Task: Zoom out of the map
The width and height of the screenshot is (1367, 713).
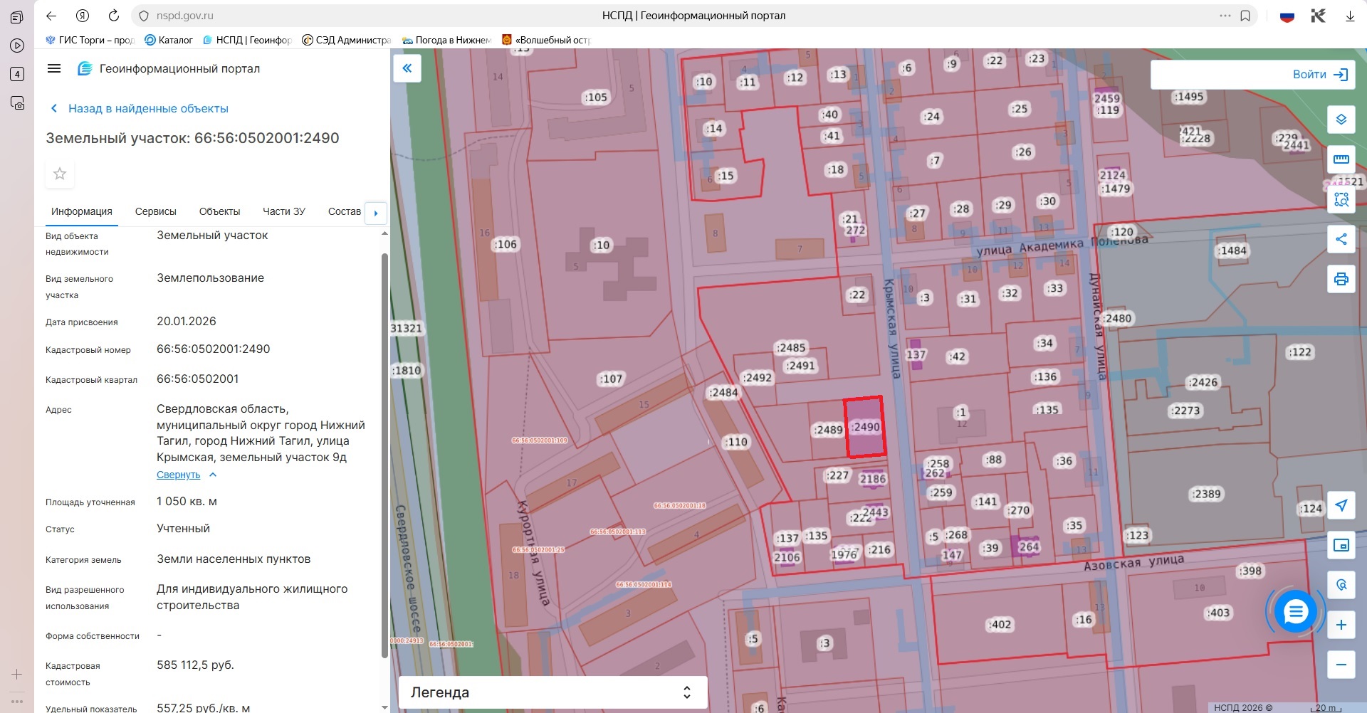Action: tap(1341, 665)
